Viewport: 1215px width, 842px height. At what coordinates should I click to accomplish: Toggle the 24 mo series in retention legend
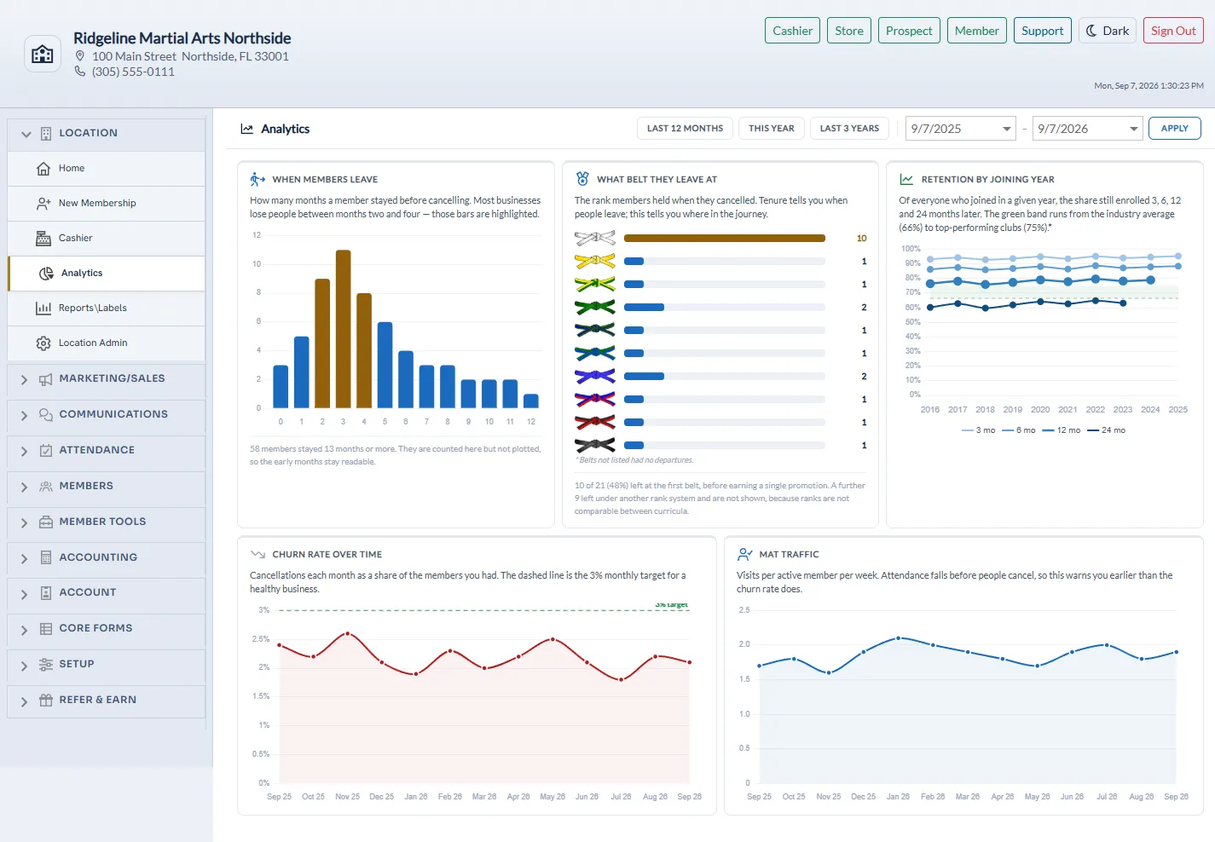coord(1106,430)
